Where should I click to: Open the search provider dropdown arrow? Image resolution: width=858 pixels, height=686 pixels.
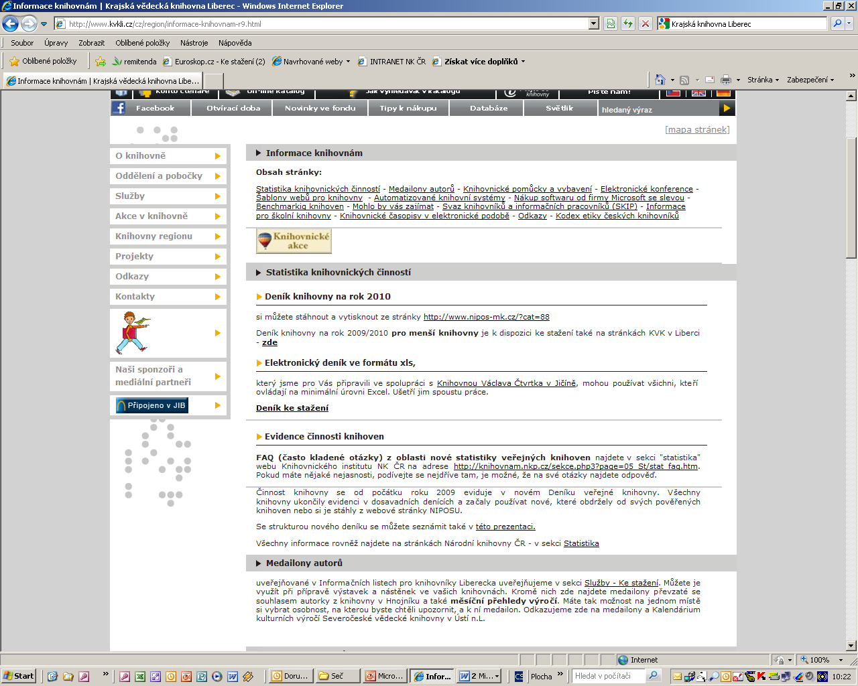849,23
